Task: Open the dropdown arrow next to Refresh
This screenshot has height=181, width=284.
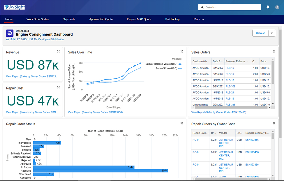Action: pyautogui.click(x=271, y=33)
